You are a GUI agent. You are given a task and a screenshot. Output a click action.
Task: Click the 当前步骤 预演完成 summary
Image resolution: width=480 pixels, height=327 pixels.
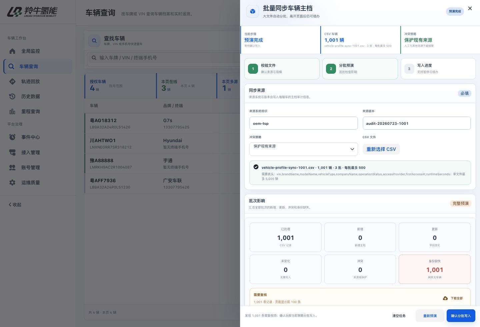pos(280,40)
